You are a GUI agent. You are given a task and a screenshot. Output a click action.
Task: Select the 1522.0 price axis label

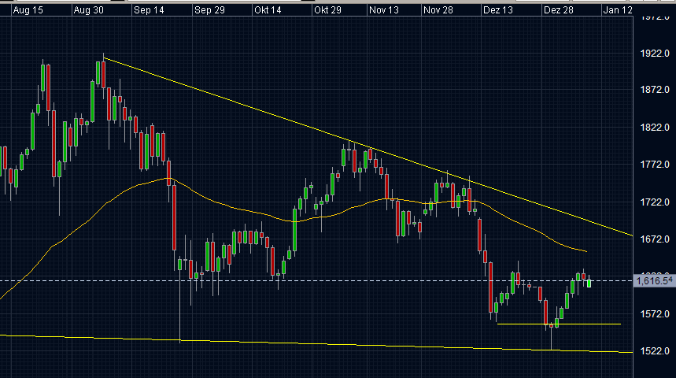[x=655, y=351]
